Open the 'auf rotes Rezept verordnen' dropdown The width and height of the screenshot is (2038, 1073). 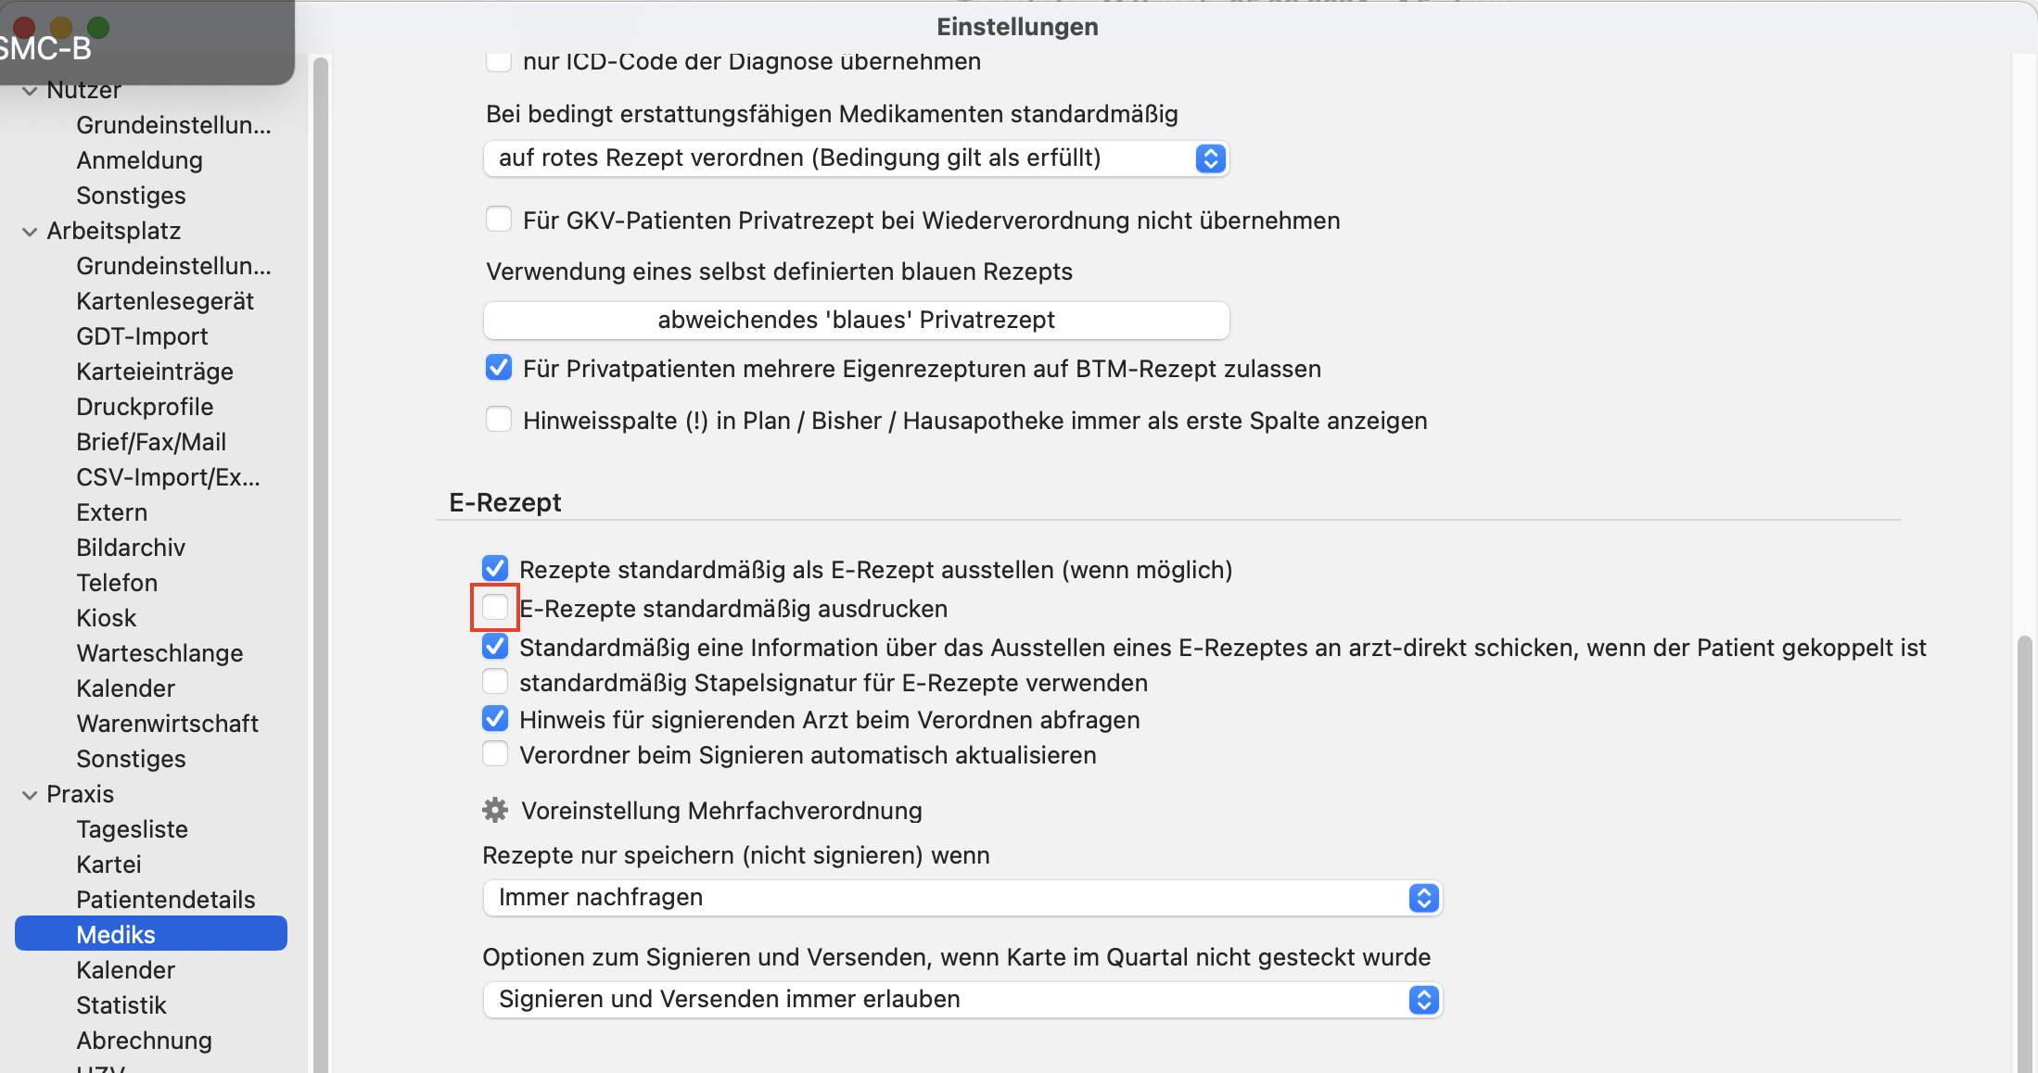[856, 158]
